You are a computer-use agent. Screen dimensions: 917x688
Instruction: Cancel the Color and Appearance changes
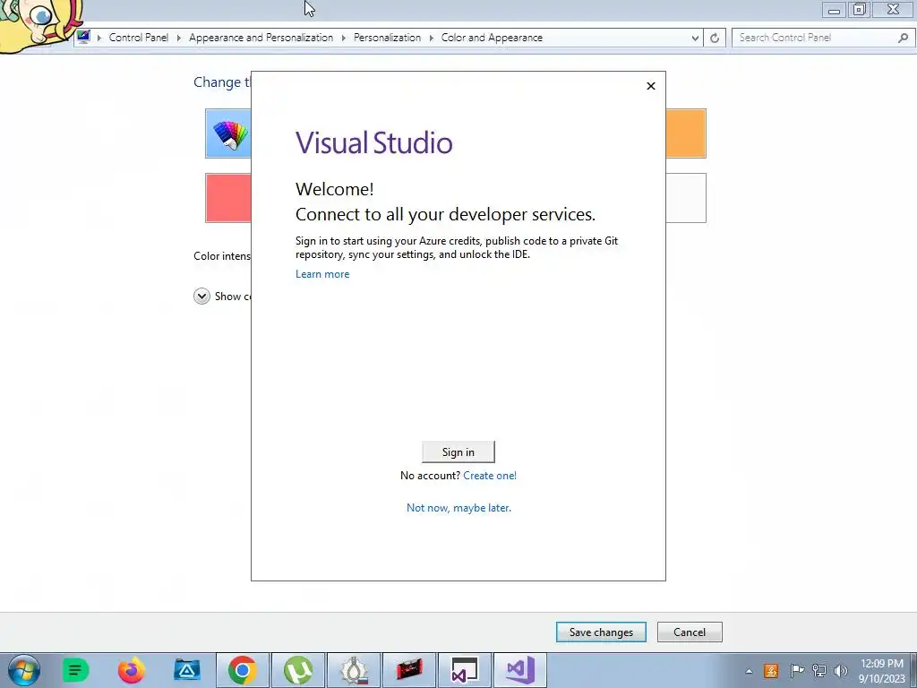click(690, 632)
